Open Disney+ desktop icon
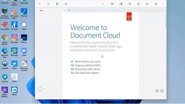 pos(24,38)
